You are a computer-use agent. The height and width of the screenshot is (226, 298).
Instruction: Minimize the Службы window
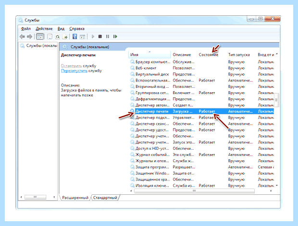pyautogui.click(x=251, y=19)
